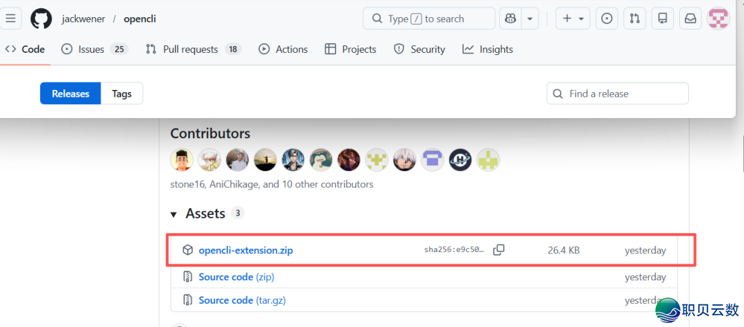744x327 pixels.
Task: Open the repositories icon in header
Action: coord(663,19)
